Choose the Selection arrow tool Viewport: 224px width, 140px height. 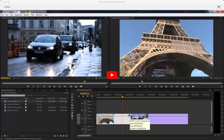(72, 92)
